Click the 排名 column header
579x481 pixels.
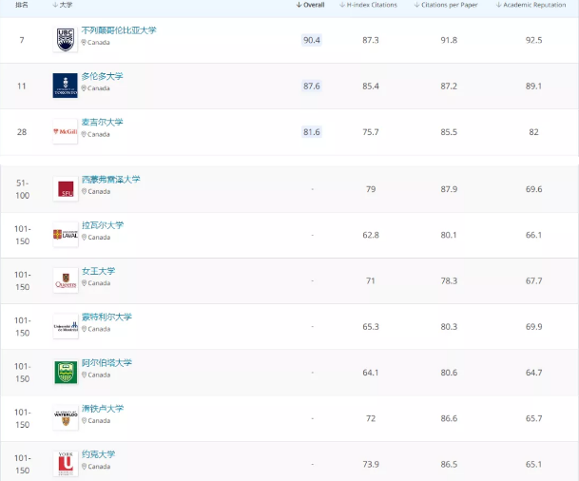pos(22,5)
